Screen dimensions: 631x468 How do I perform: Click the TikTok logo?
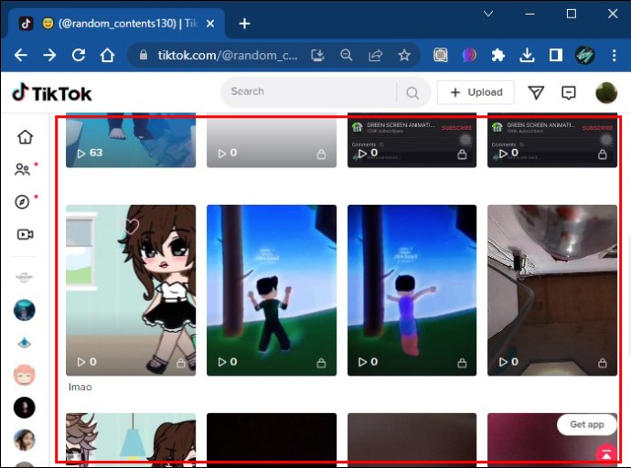pos(52,93)
